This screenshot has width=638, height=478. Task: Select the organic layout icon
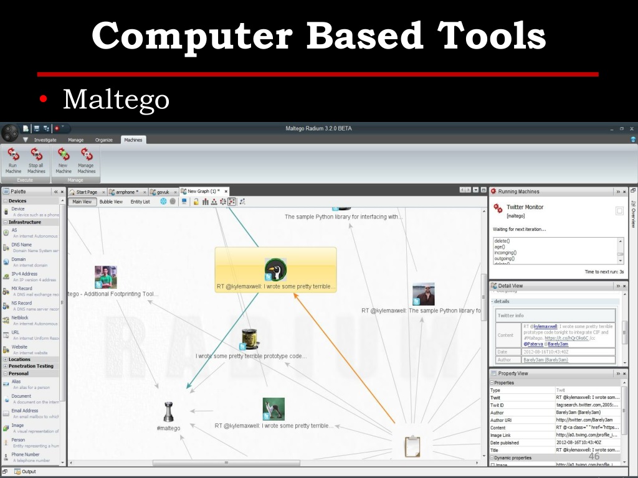(x=232, y=202)
